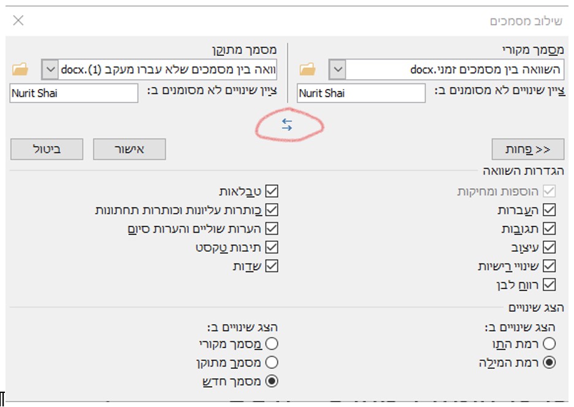Image resolution: width=574 pixels, height=407 pixels.
Task: Open the original document dropdown
Action: [337, 69]
